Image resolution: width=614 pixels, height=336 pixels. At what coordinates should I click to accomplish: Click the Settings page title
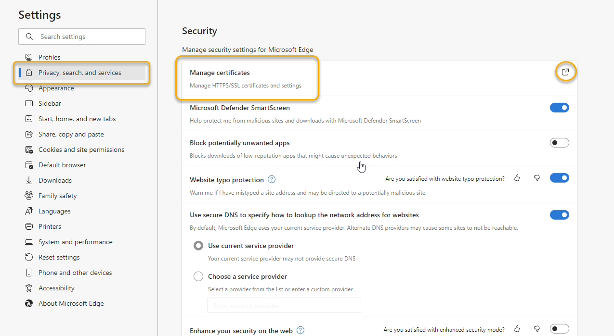pos(39,15)
